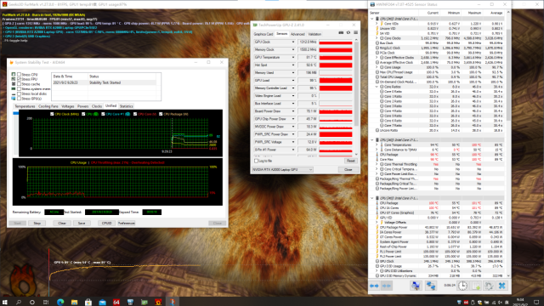
Task: Click the Save button in AIDA64
Action: tap(82, 223)
